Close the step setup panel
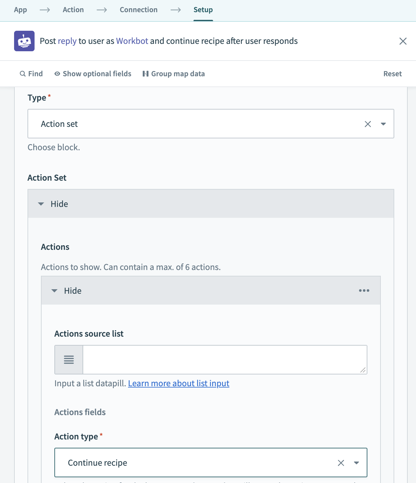The image size is (416, 483). [403, 41]
